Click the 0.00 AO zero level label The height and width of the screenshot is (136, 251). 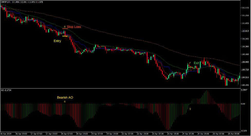coord(243,104)
